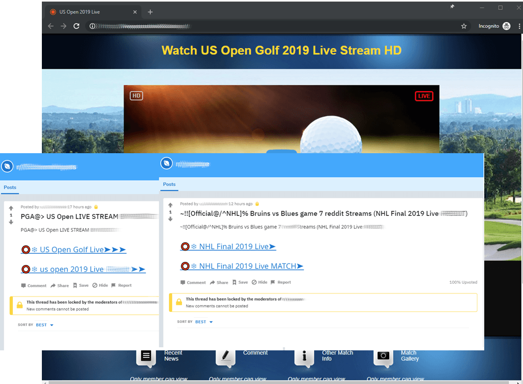This screenshot has width=523, height=384.
Task: Click the browser back arrow
Action: coord(51,26)
